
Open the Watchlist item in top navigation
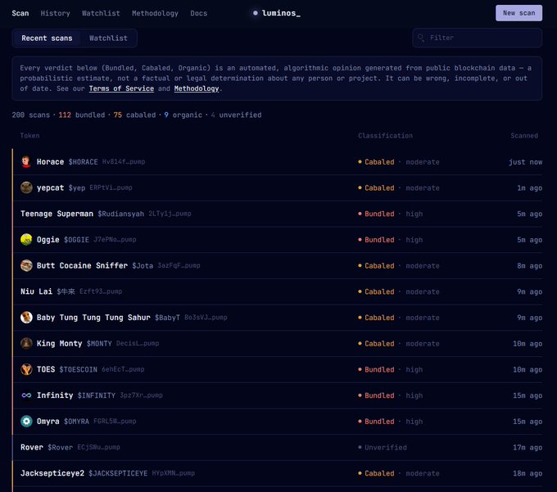click(x=101, y=13)
